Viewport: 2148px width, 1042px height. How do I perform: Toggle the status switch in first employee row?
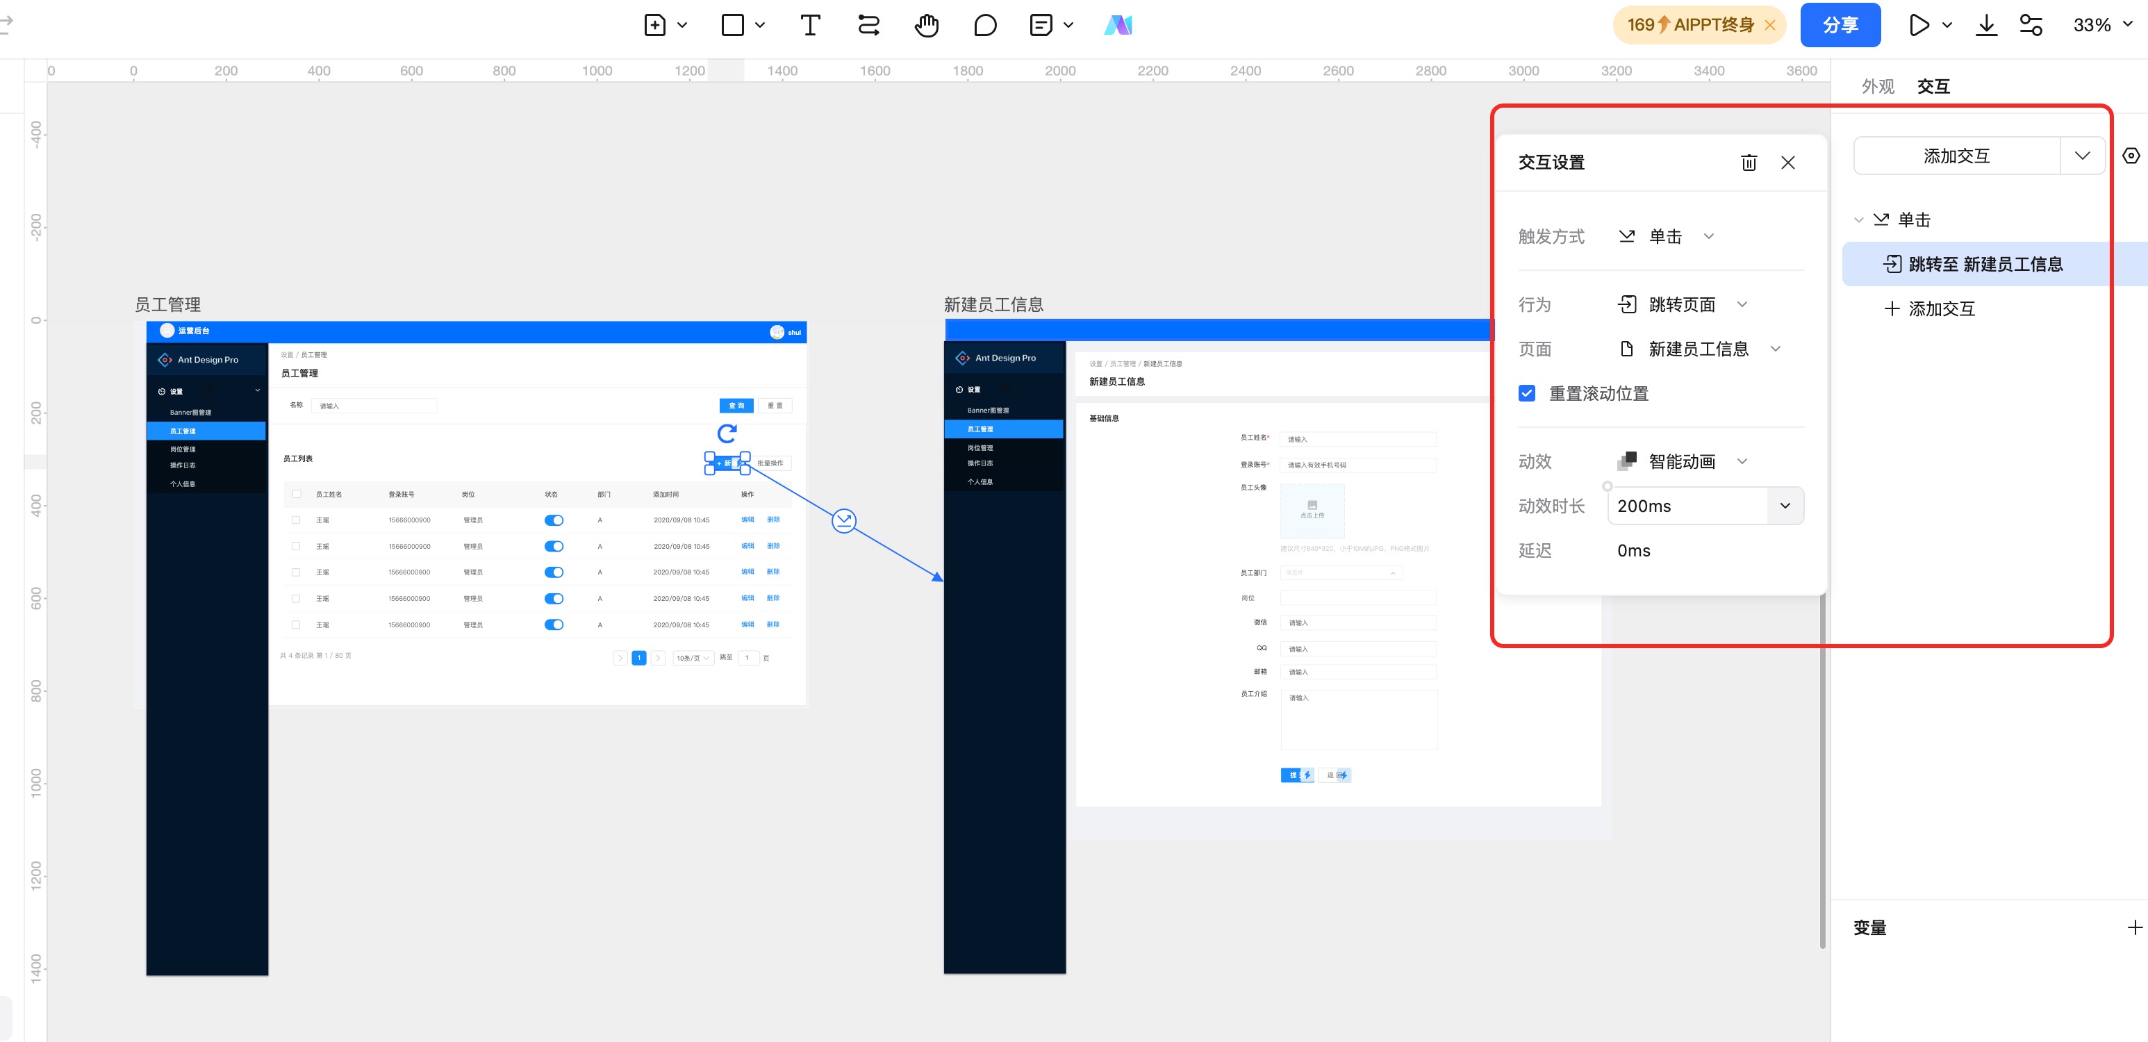click(554, 520)
